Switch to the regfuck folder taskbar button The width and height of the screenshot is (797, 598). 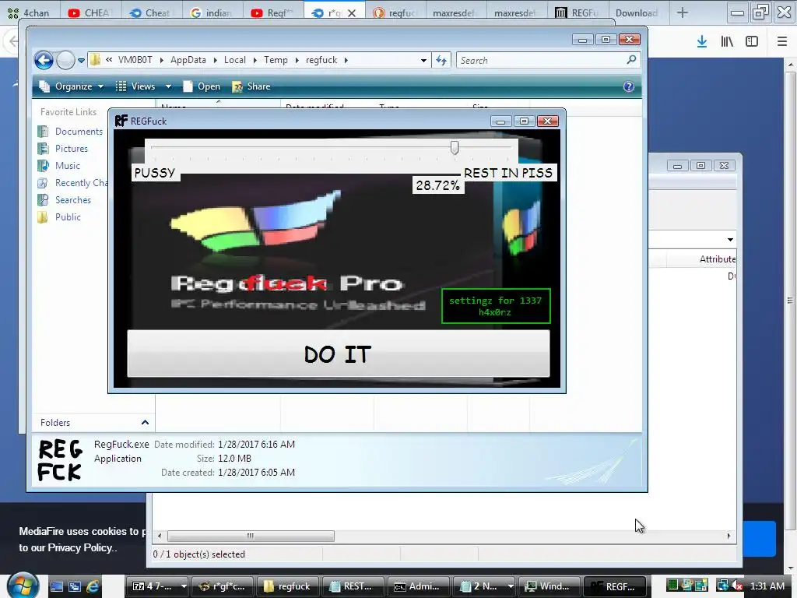click(288, 586)
